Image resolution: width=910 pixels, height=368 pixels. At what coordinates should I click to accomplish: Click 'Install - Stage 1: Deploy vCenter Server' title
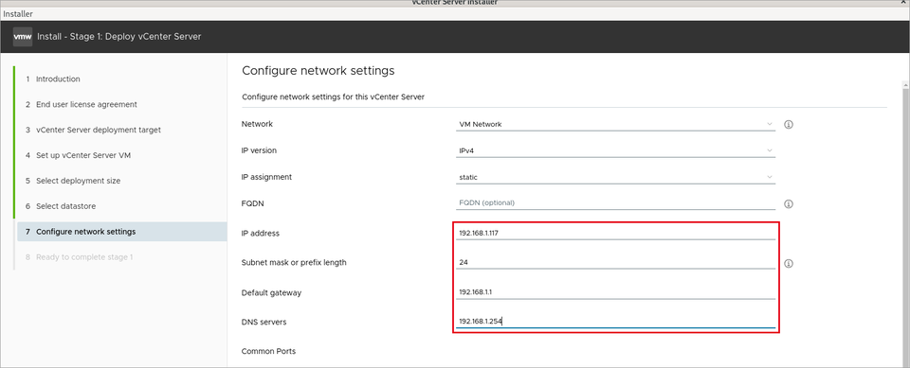[119, 37]
